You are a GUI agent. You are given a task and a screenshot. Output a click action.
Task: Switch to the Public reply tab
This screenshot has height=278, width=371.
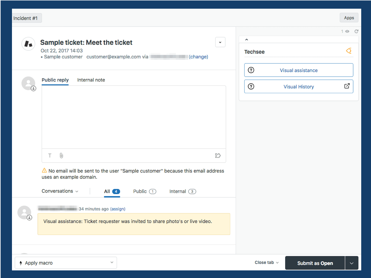pyautogui.click(x=55, y=80)
